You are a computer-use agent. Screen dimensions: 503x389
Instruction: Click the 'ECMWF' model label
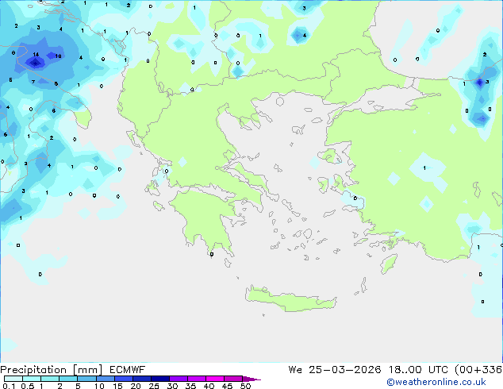(128, 370)
